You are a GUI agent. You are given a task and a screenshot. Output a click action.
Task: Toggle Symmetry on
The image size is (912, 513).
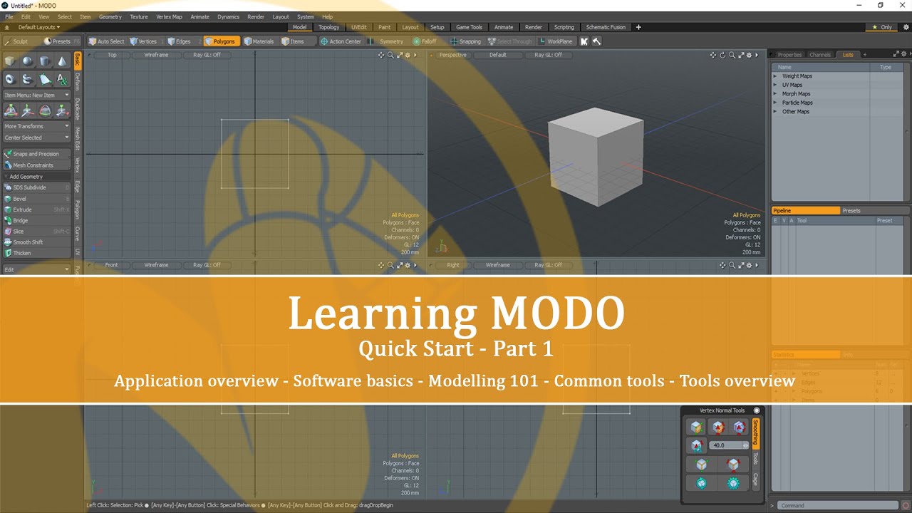(385, 41)
